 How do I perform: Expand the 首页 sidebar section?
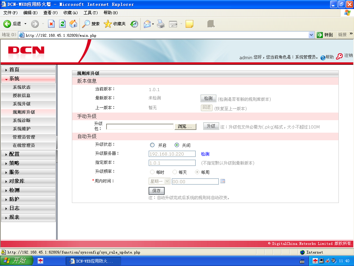[28, 69]
